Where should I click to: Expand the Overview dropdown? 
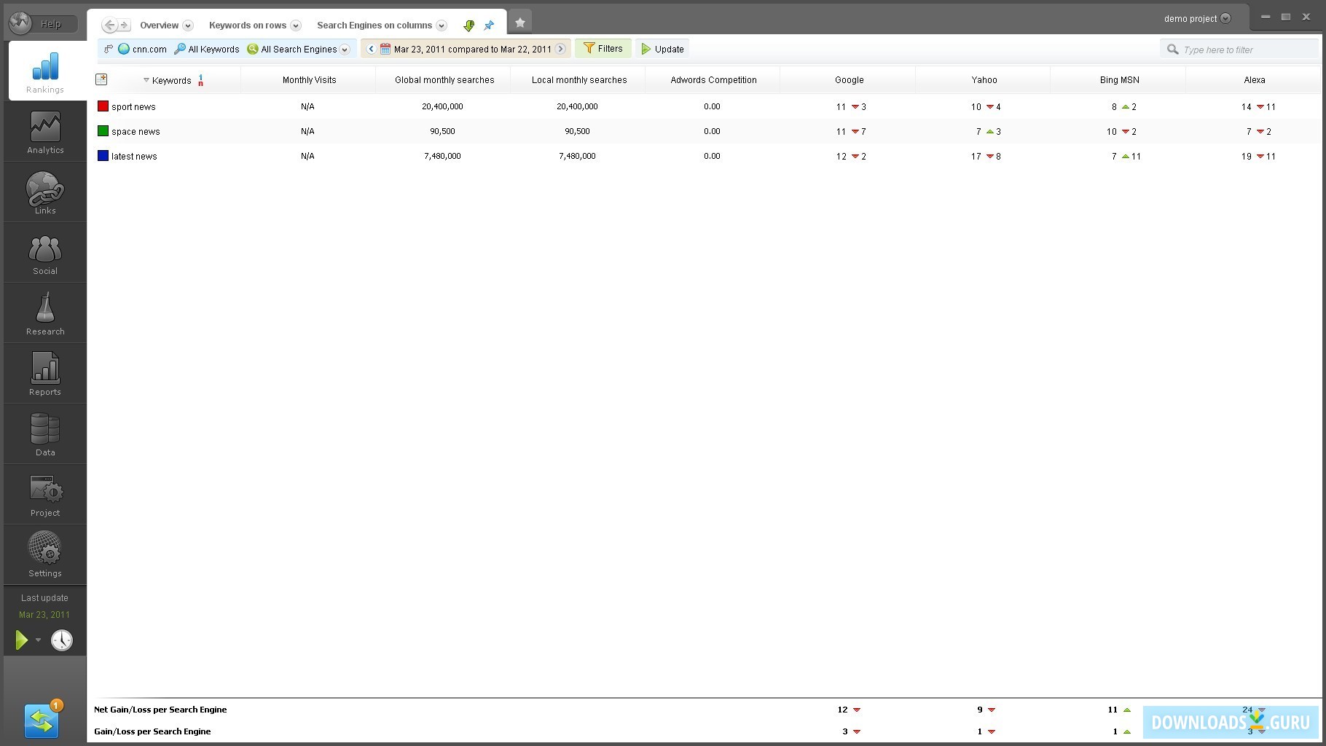[187, 25]
